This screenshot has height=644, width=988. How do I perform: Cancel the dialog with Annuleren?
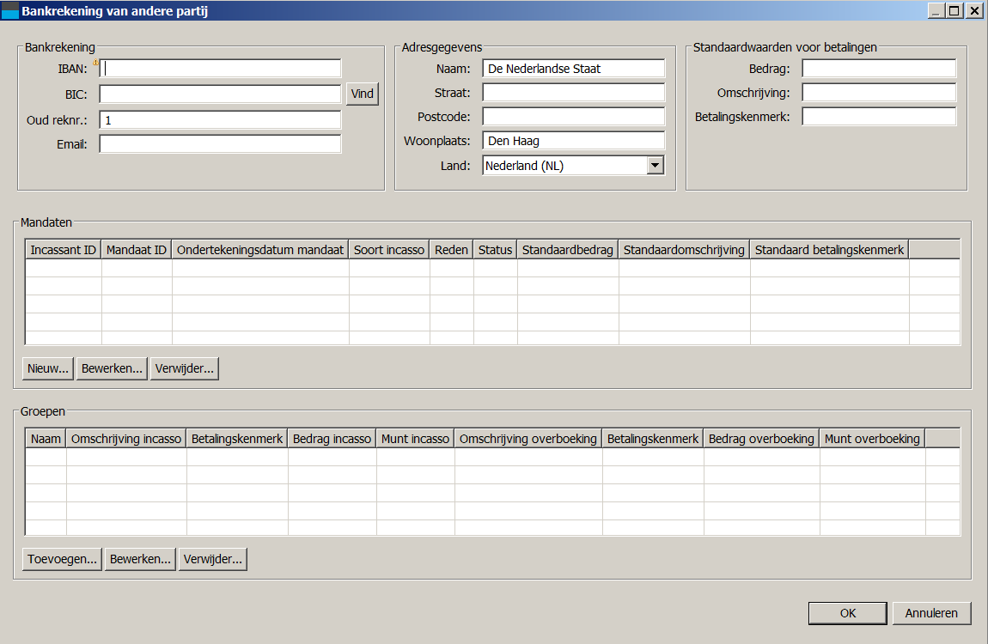pos(931,613)
